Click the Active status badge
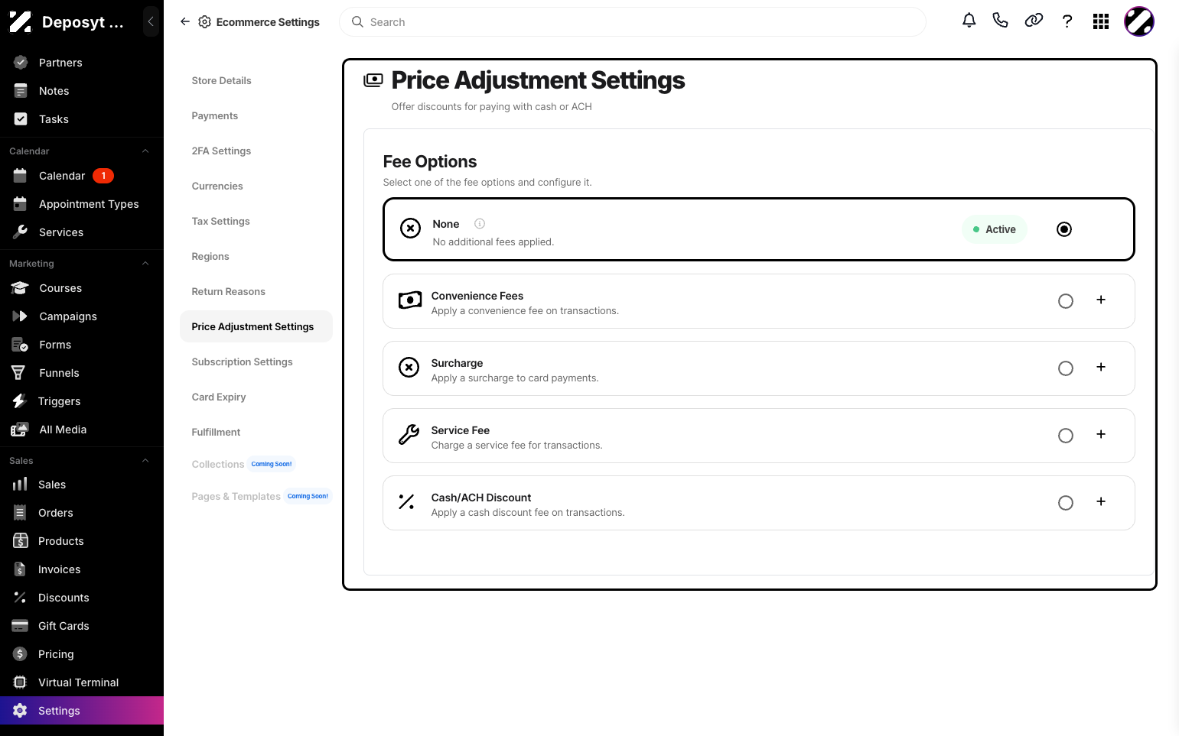Screen dimensions: 1179x736 click(x=995, y=229)
